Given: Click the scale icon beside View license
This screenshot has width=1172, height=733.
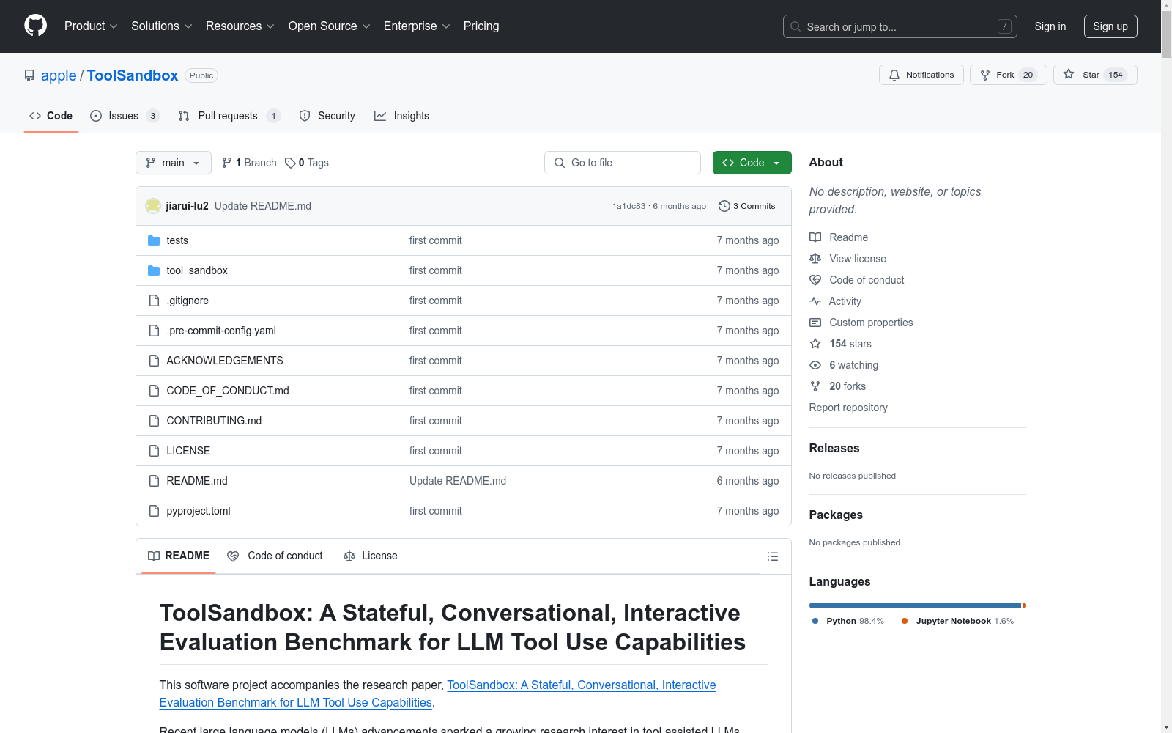Looking at the screenshot, I should coord(815,259).
